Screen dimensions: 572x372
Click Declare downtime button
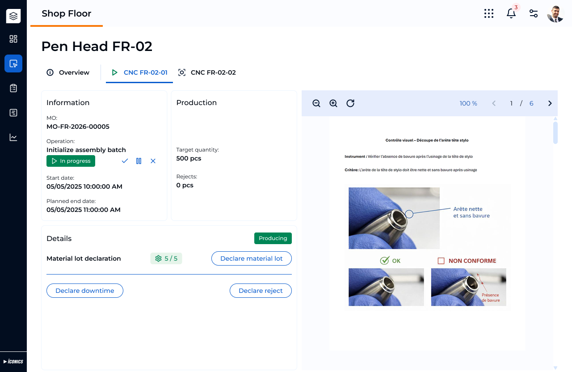click(x=85, y=291)
